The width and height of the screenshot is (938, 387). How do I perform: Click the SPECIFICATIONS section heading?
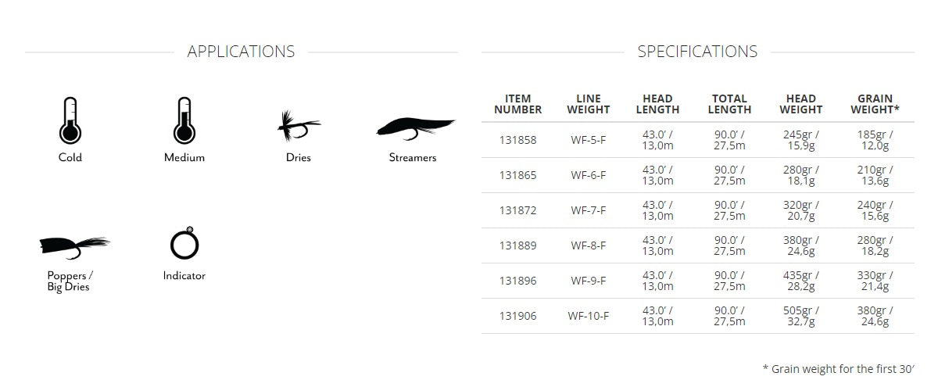tap(697, 52)
